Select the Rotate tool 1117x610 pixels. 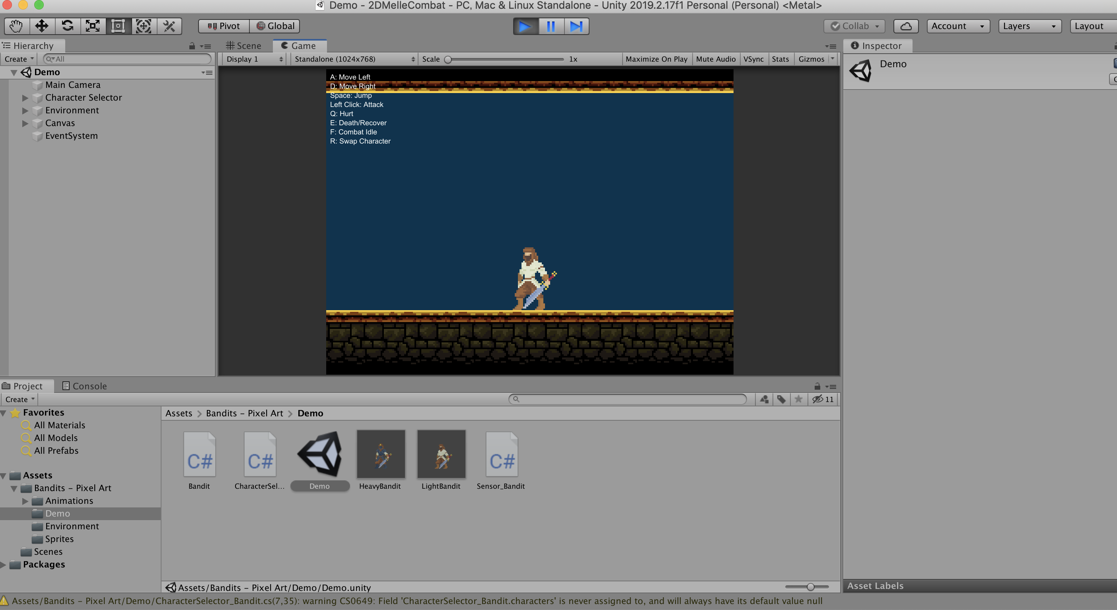[67, 26]
